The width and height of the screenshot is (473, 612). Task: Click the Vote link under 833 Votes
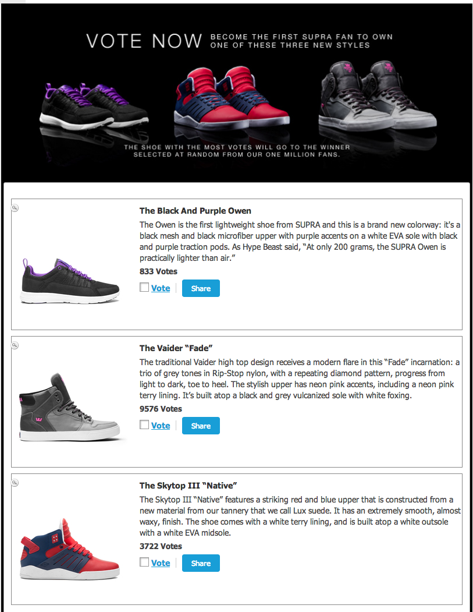point(161,288)
